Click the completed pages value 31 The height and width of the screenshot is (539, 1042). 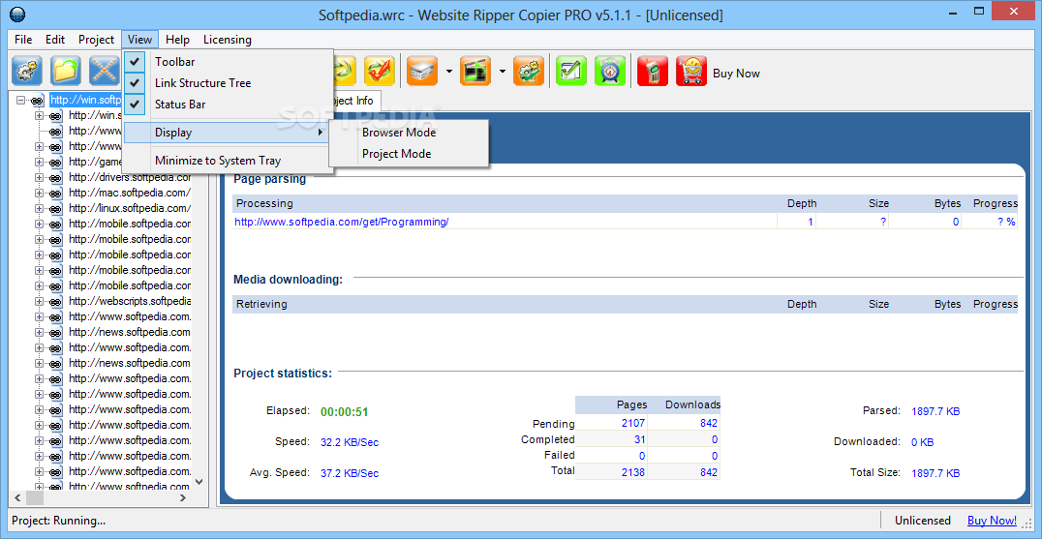(x=639, y=439)
